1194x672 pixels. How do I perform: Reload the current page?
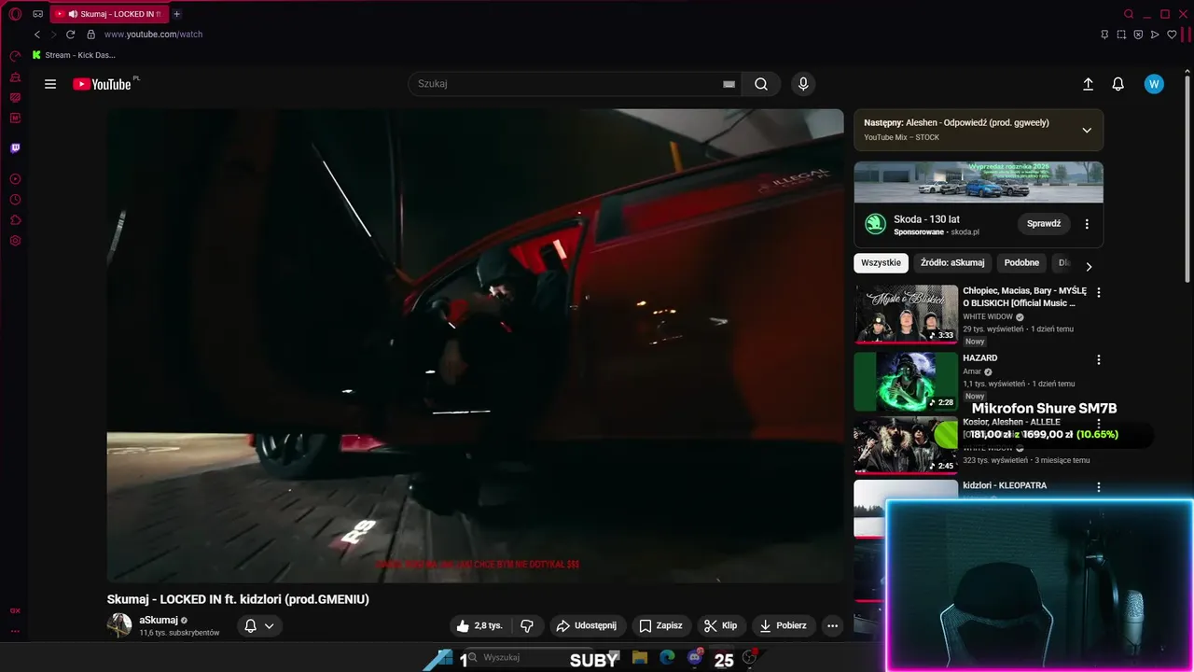pos(70,35)
